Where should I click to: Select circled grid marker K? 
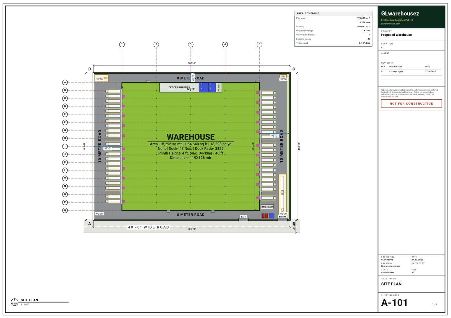click(65, 162)
